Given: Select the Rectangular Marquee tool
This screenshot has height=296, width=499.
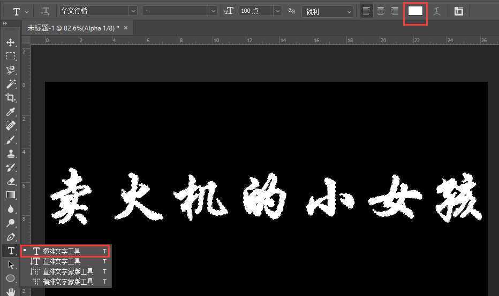Looking at the screenshot, I should 10,56.
